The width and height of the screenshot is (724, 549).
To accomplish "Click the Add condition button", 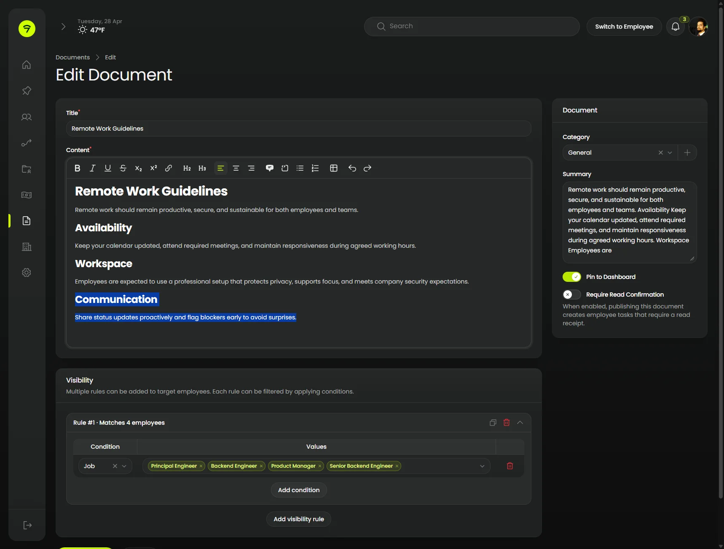I will coord(299,490).
